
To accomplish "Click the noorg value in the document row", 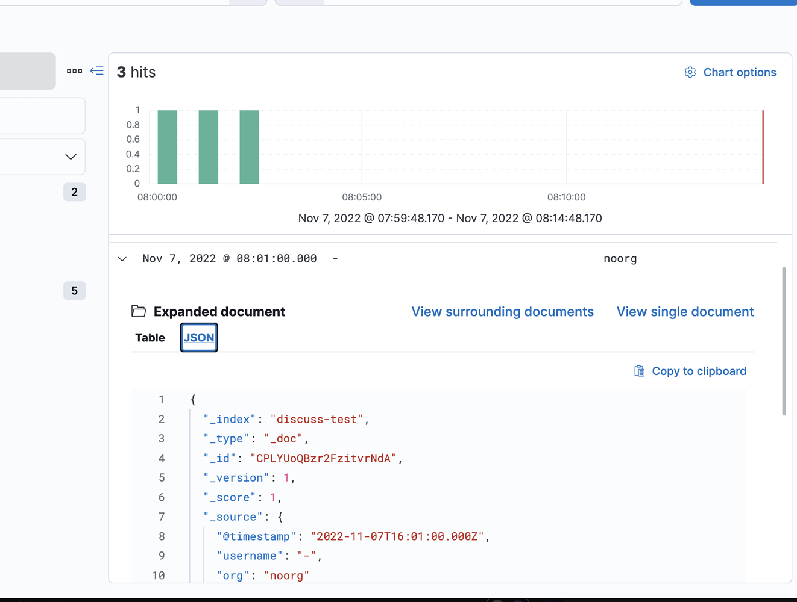I will [x=620, y=258].
